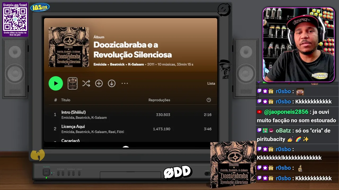
Task: Click the 105 FM logo
Action: 40,7
